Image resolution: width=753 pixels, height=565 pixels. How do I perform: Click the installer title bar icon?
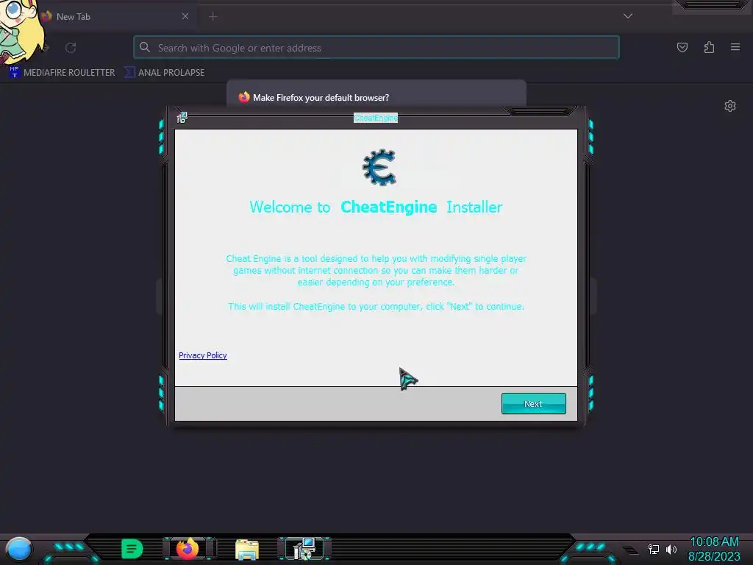182,118
